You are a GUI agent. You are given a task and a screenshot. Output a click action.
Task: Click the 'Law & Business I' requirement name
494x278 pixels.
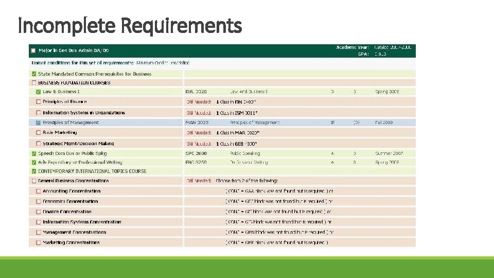click(61, 92)
